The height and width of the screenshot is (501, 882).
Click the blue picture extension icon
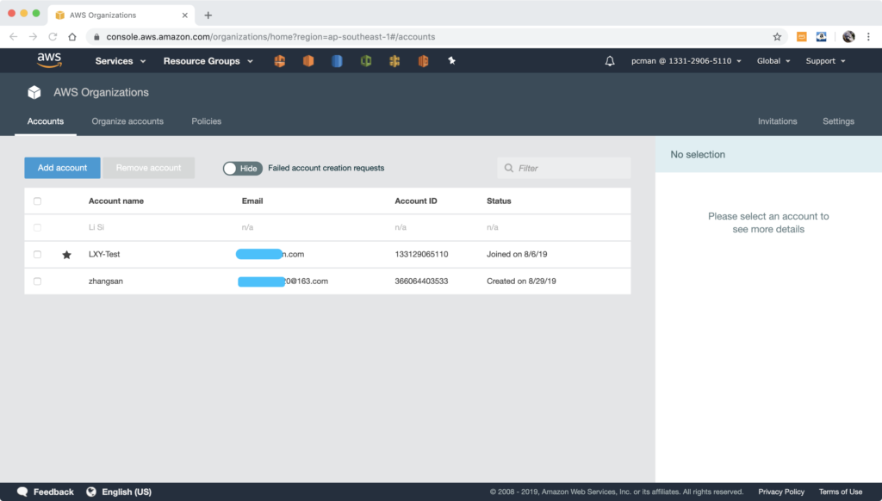(x=821, y=36)
